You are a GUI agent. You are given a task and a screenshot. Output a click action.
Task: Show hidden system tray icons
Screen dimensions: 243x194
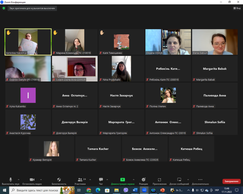(x=188, y=190)
